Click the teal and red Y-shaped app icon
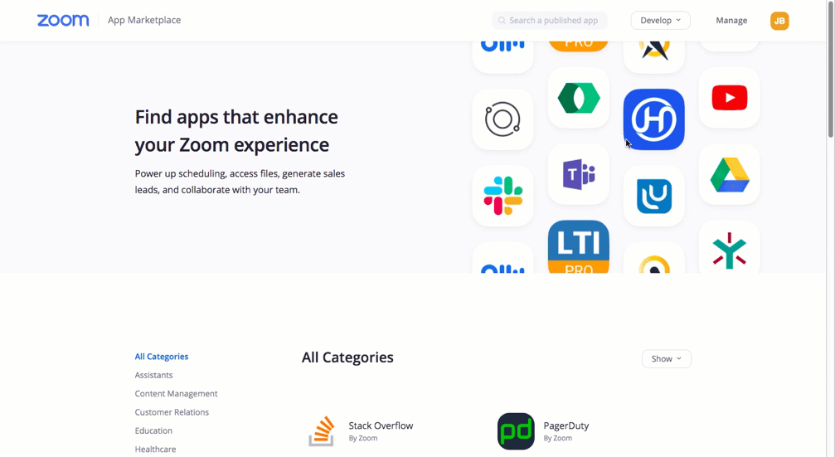Image resolution: width=835 pixels, height=457 pixels. [x=729, y=248]
